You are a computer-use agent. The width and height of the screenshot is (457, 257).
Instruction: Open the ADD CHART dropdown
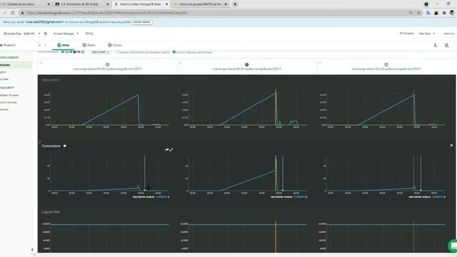100,52
